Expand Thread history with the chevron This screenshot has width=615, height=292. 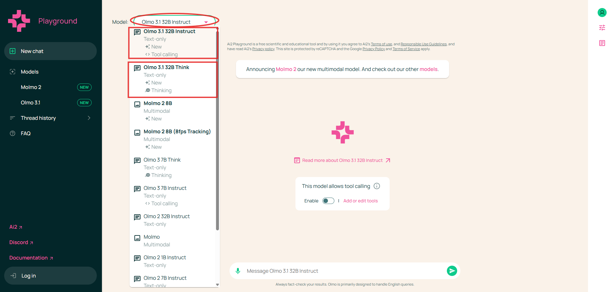coord(89,118)
